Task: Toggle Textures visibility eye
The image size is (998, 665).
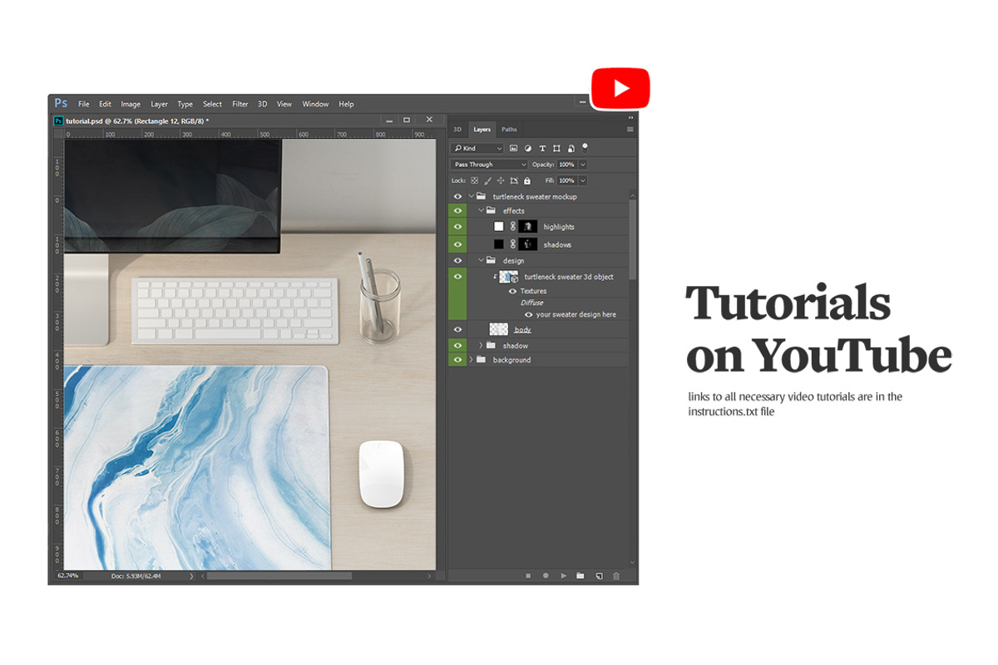Action: point(512,291)
